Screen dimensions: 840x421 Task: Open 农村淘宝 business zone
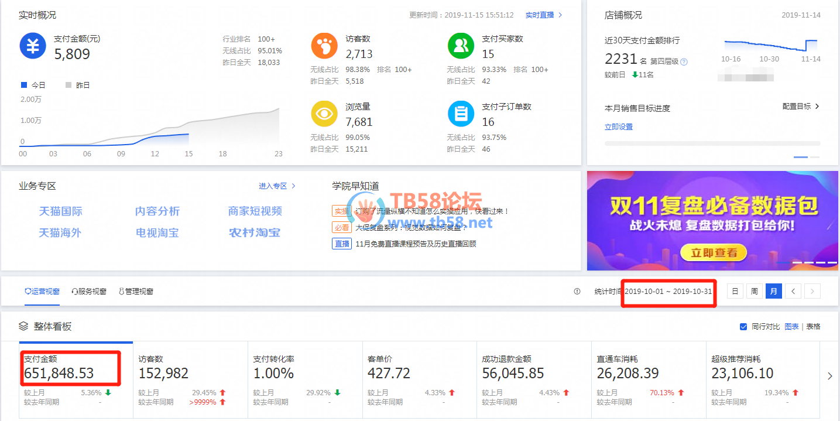[255, 232]
